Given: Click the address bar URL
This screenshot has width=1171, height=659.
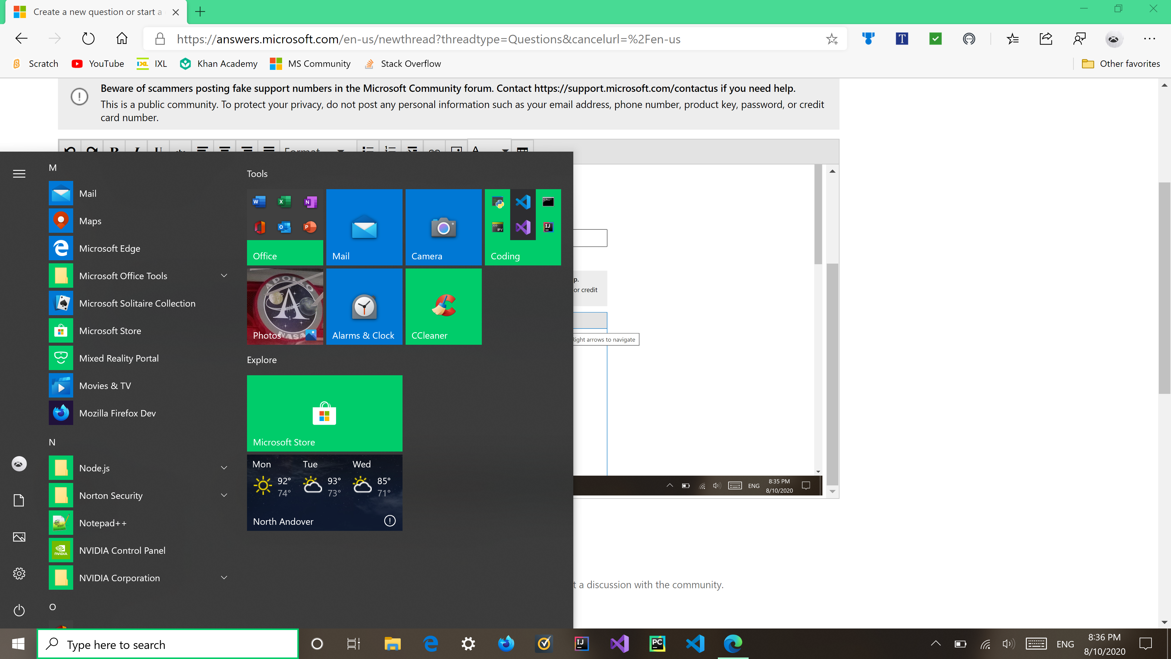Looking at the screenshot, I should pos(428,39).
